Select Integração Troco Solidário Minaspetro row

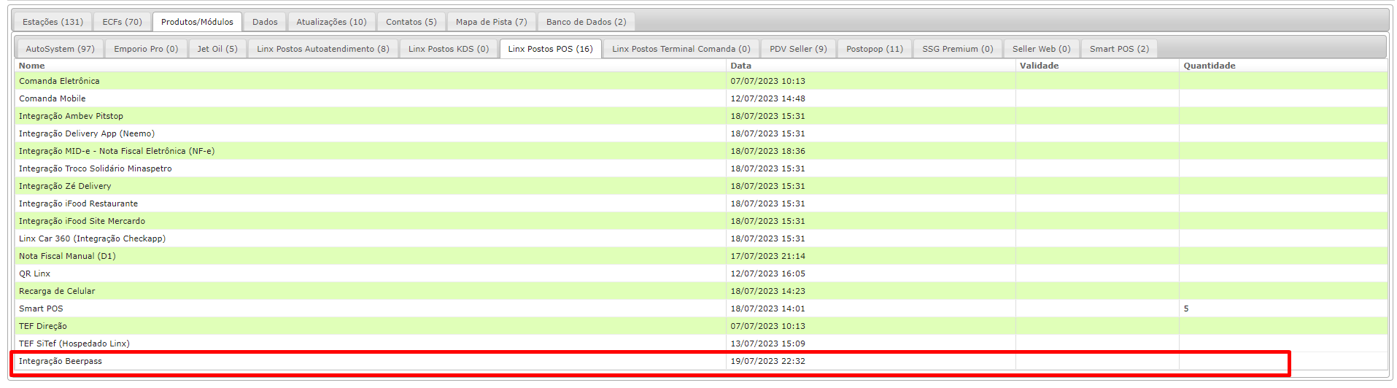[x=701, y=168]
